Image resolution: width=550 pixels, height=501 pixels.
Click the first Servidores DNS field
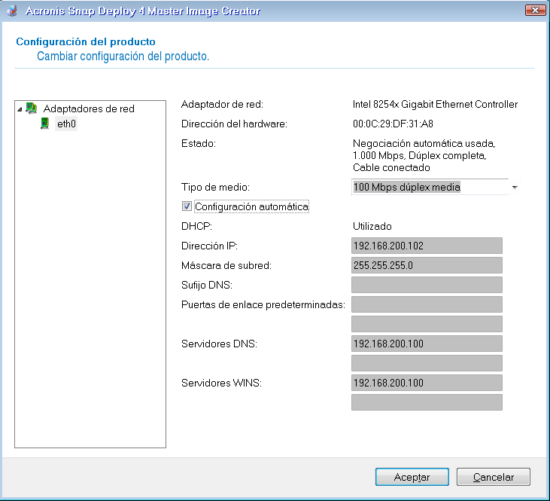click(427, 344)
